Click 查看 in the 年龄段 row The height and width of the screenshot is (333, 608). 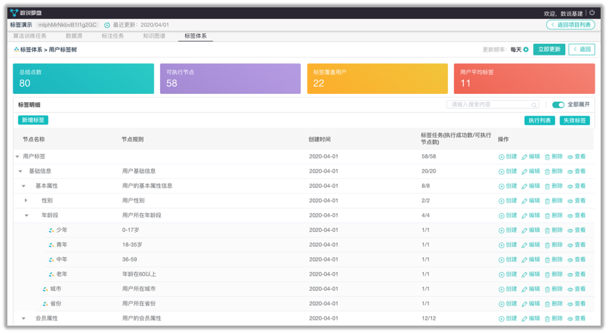coord(576,215)
